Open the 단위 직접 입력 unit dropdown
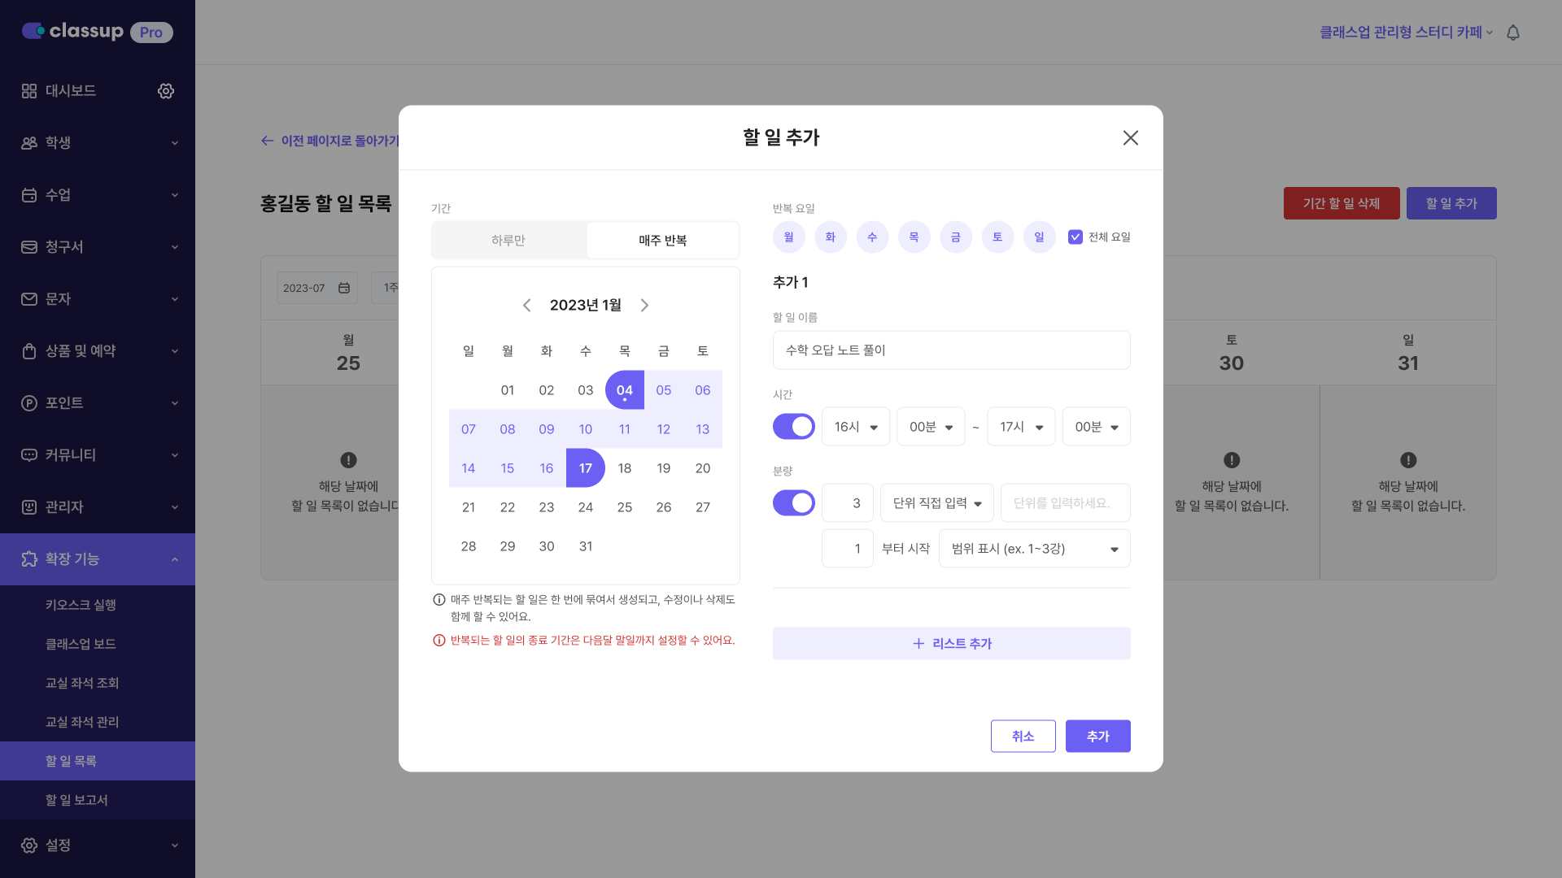Screen dimensions: 1562x878 (936, 503)
